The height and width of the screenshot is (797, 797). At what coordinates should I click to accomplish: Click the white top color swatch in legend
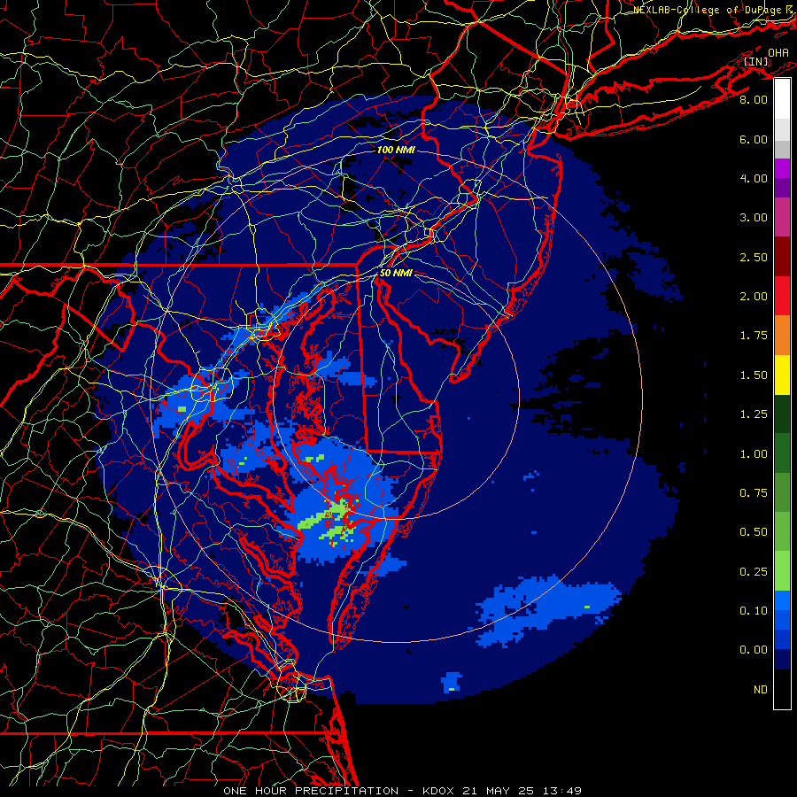click(782, 99)
